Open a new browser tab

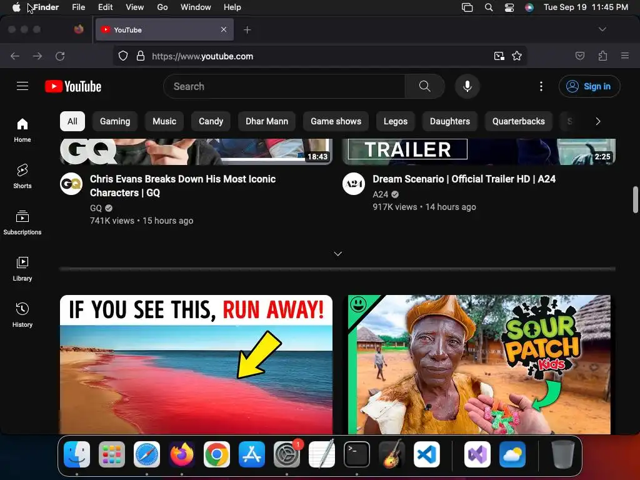pos(247,30)
